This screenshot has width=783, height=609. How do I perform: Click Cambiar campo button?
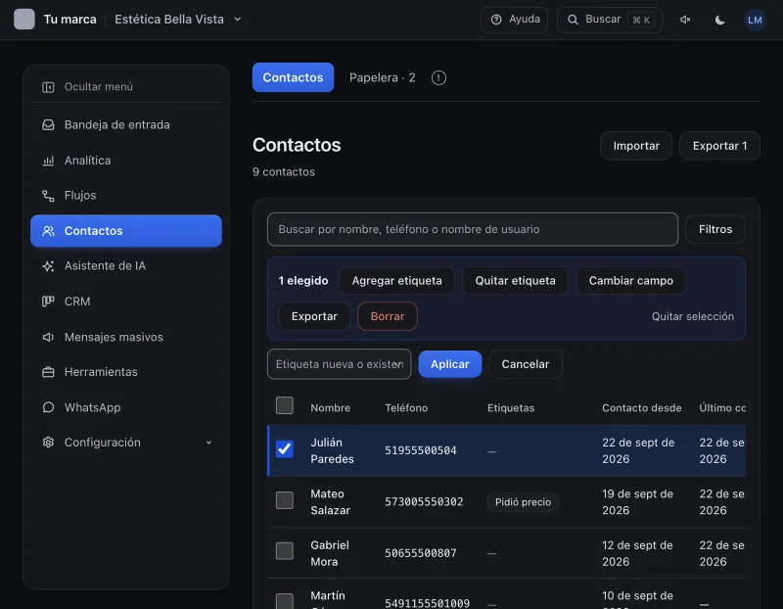point(630,281)
